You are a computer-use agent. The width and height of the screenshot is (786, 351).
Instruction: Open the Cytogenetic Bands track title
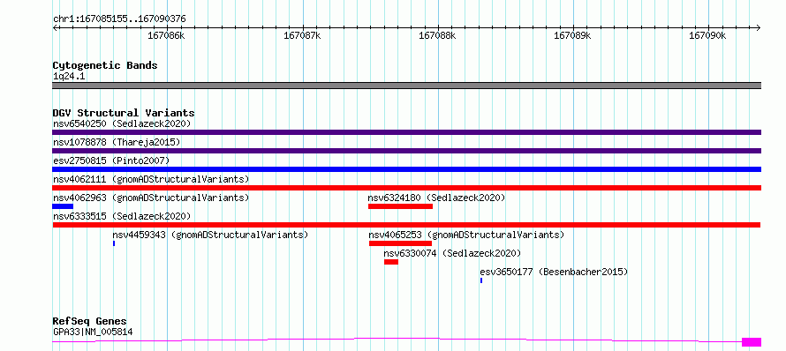pos(105,65)
